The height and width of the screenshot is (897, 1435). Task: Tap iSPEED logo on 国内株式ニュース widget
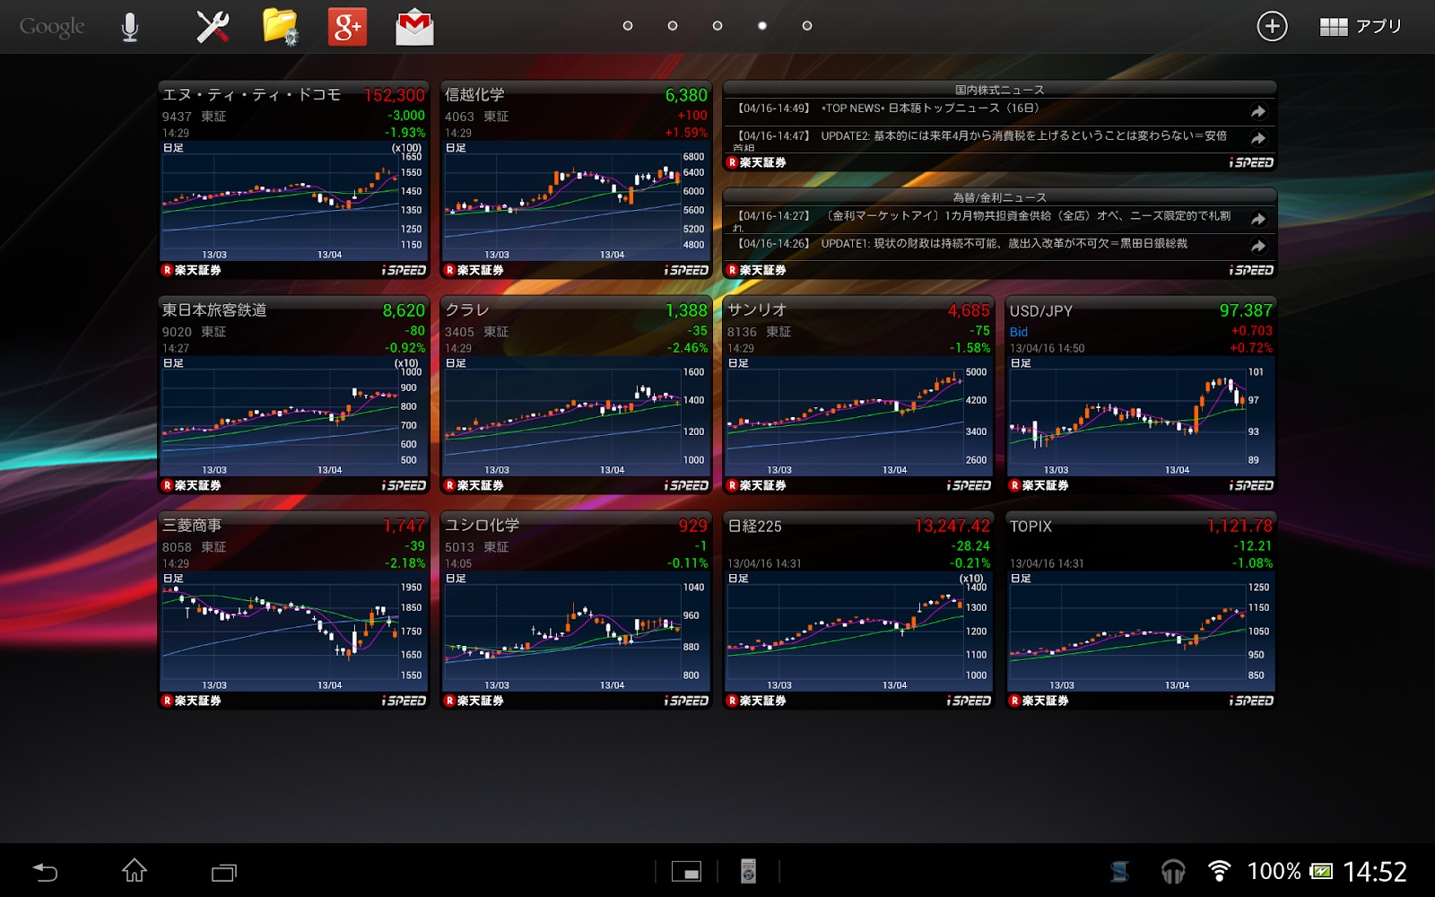pyautogui.click(x=1252, y=162)
